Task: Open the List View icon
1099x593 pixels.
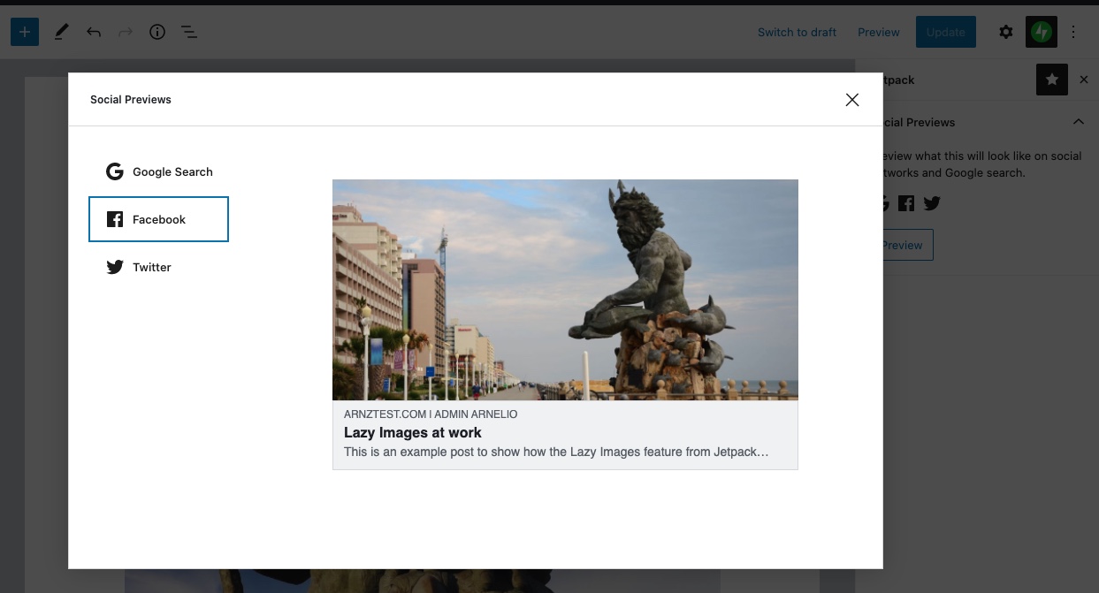Action: tap(189, 31)
